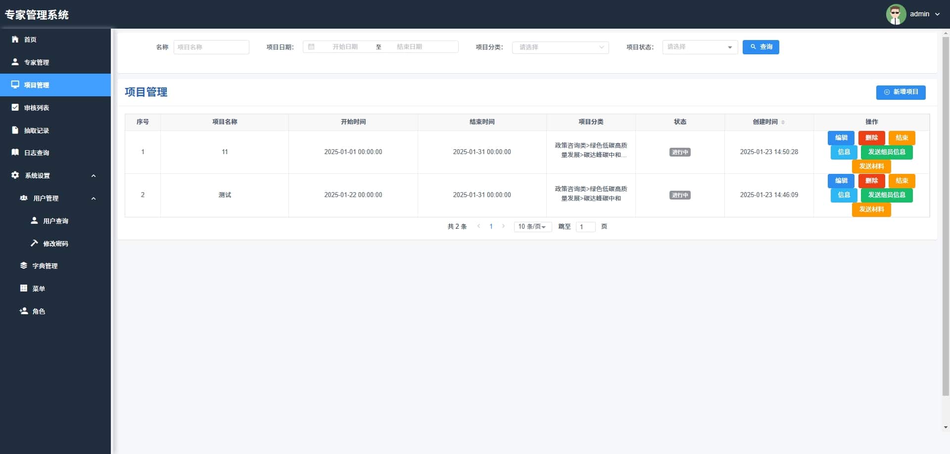
Task: Go to previous page arrow in pagination
Action: 478,226
